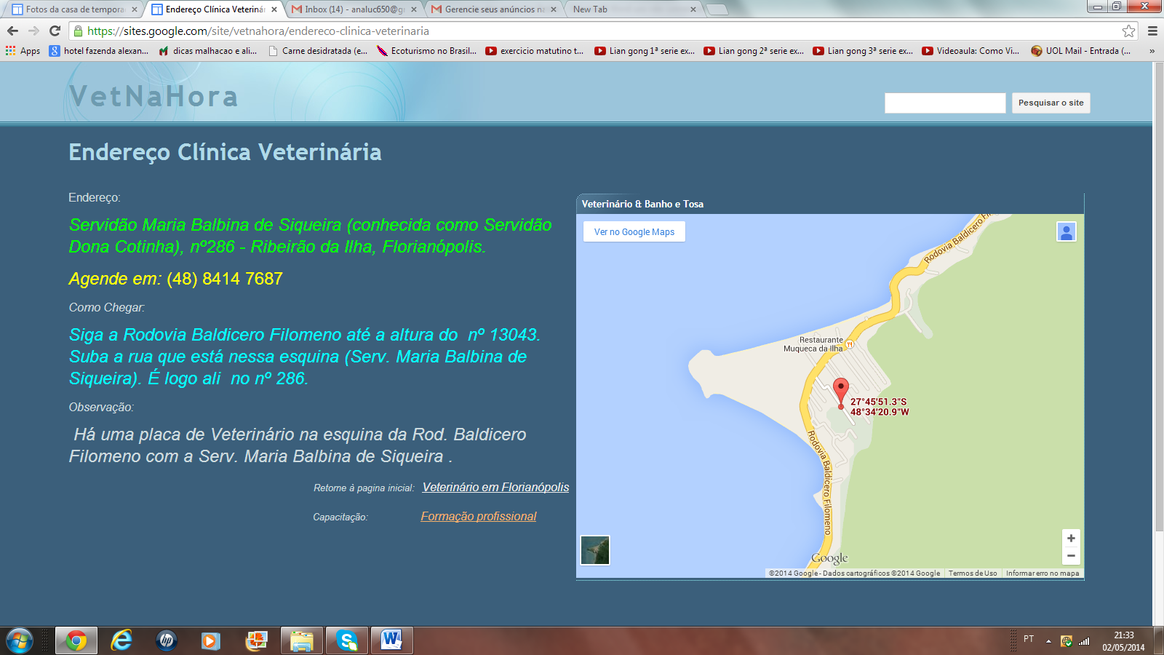Open the Formação profissional link

(x=478, y=517)
